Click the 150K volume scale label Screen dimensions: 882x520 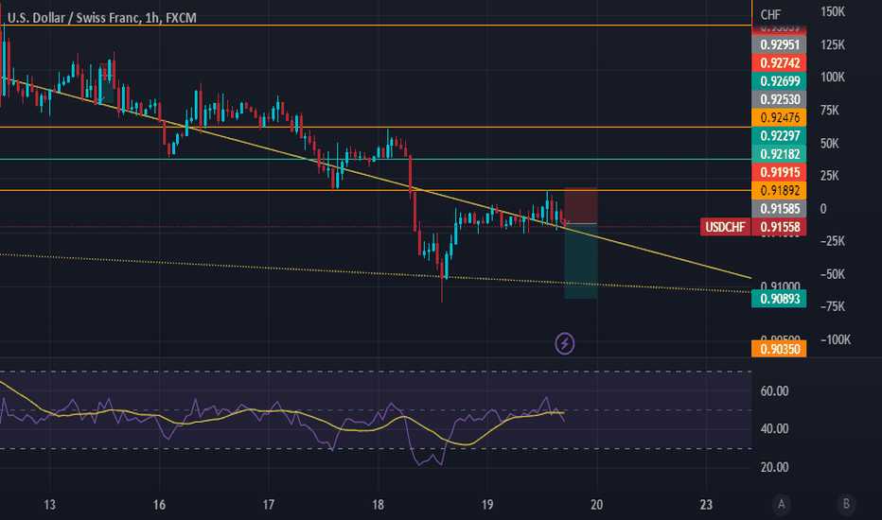833,11
